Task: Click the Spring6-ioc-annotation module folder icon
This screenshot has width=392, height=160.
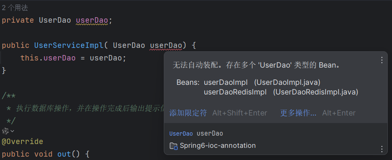Action: [x=173, y=146]
